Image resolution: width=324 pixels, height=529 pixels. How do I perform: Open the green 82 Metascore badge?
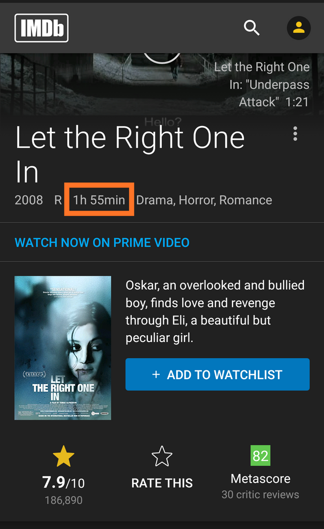(260, 456)
